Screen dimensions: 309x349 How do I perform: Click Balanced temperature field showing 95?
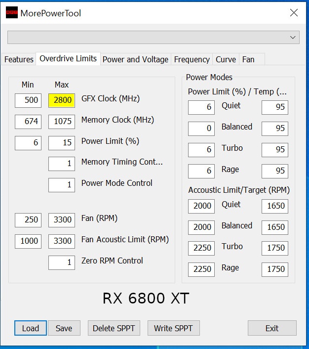click(275, 129)
